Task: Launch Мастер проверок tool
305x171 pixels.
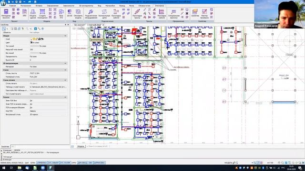Action: [x=204, y=14]
